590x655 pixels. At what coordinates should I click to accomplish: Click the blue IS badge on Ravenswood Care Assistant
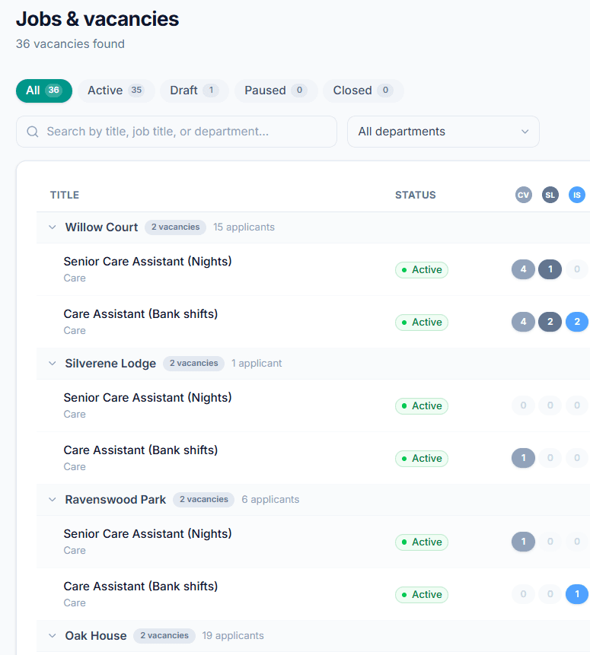576,594
